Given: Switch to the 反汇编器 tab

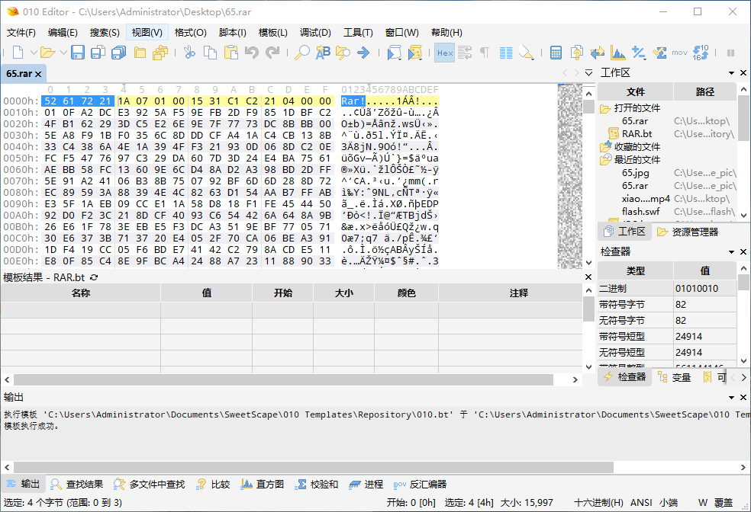Looking at the screenshot, I should tap(420, 485).
